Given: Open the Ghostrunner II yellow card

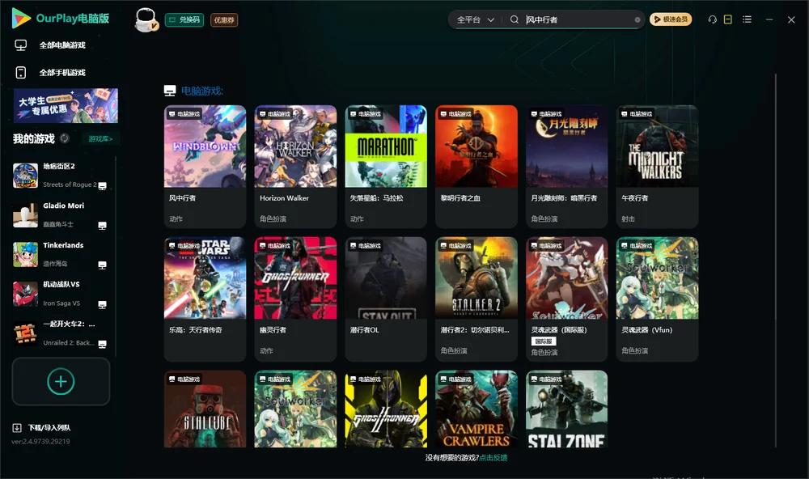Looking at the screenshot, I should (386, 409).
